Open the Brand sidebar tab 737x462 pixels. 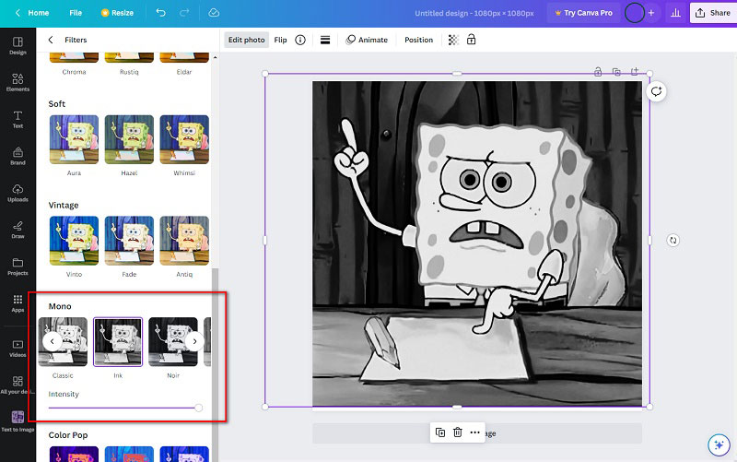(x=18, y=156)
